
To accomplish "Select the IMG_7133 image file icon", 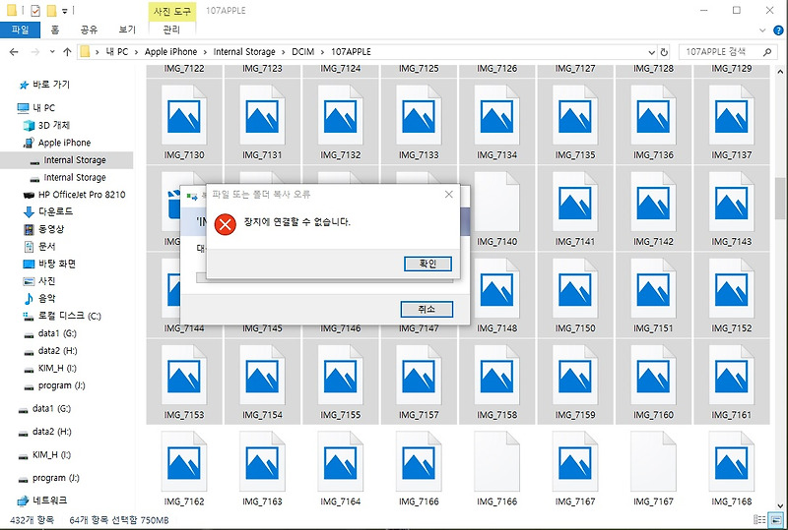I will click(x=419, y=115).
